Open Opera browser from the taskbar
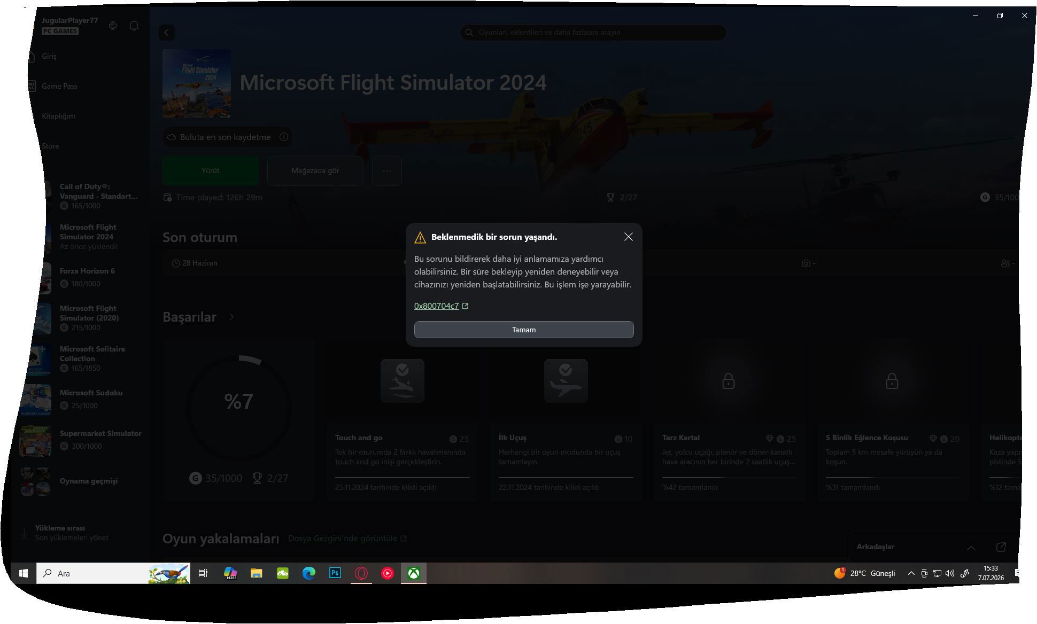 pos(361,573)
